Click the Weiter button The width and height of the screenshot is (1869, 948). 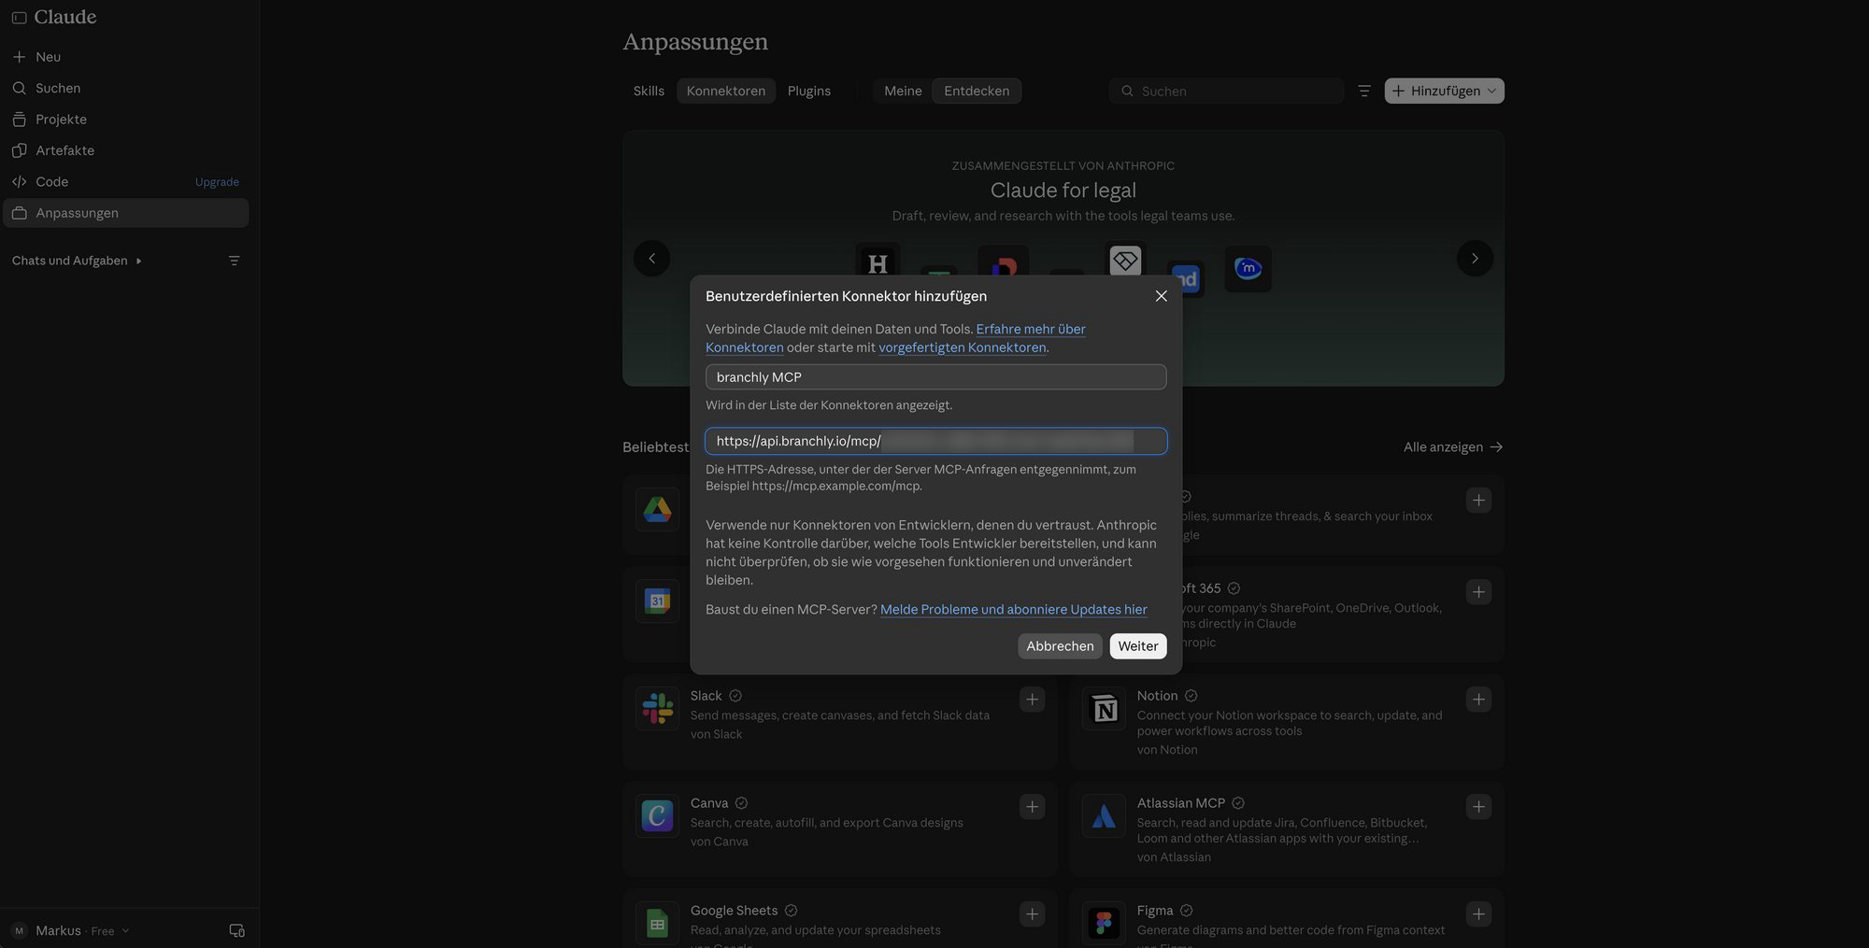[1137, 646]
